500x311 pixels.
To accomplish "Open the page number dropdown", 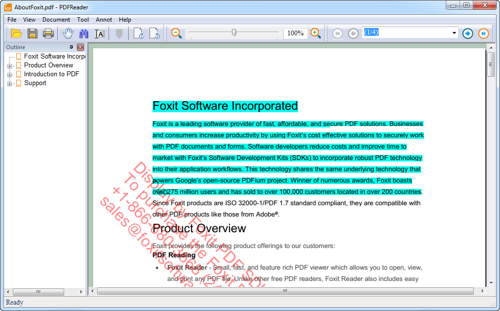I will (454, 33).
